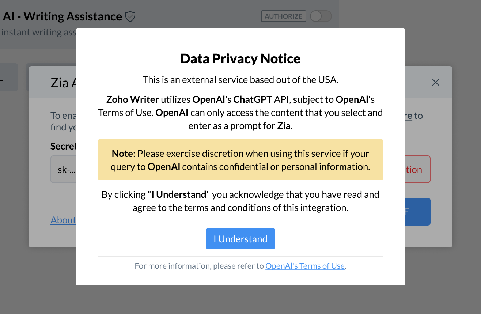Click the I Understand button

pyautogui.click(x=240, y=239)
